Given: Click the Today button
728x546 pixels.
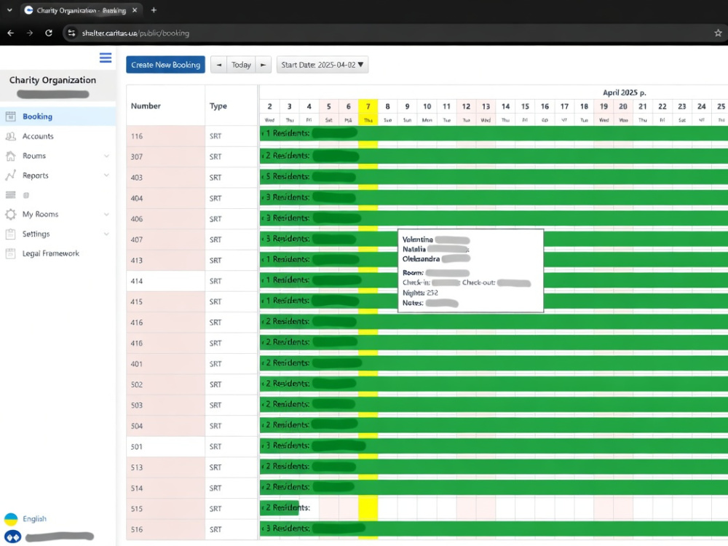Looking at the screenshot, I should [x=241, y=65].
